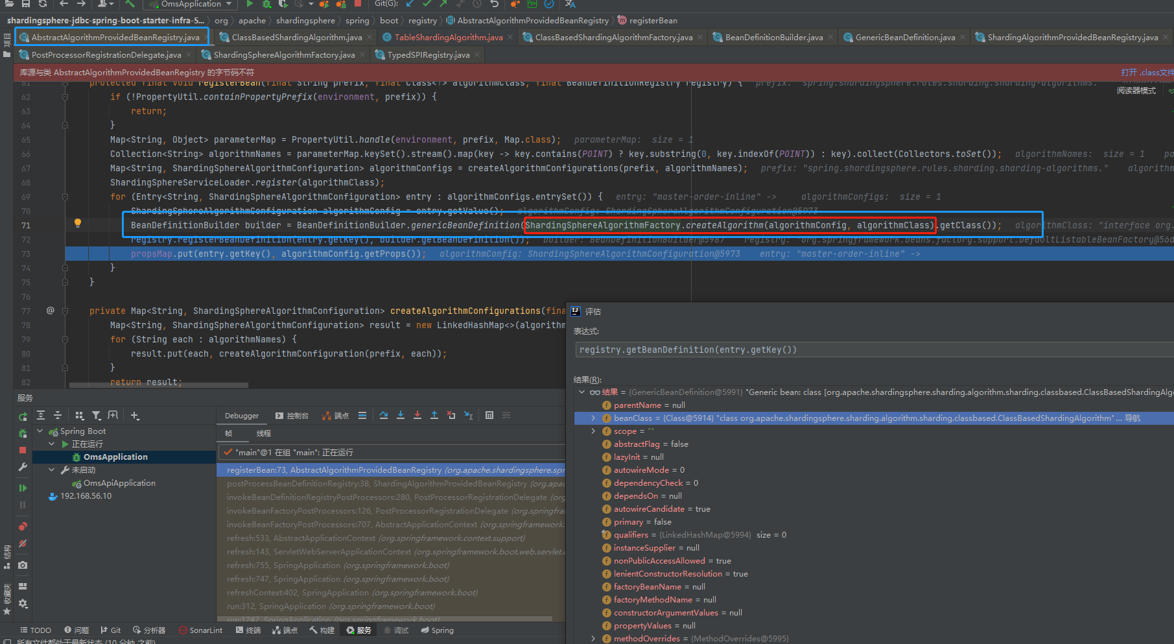Close the ShardingSphereAlgorithmFactory.java tab
Viewport: 1174px width, 644px height.
[x=362, y=54]
